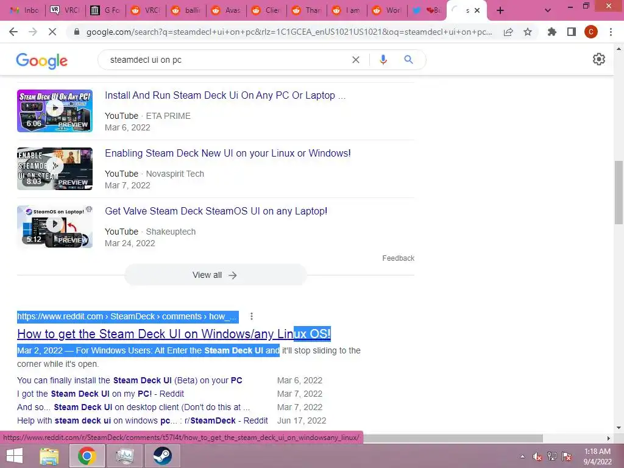Open the taskbar clock showing 1:18 AM

597,456
